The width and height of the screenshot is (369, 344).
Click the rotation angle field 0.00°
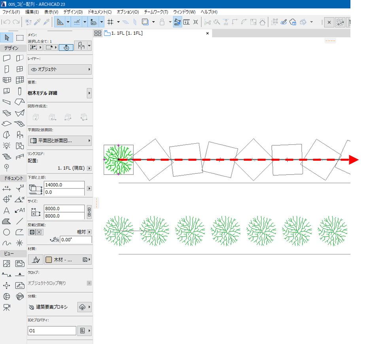[76, 239]
